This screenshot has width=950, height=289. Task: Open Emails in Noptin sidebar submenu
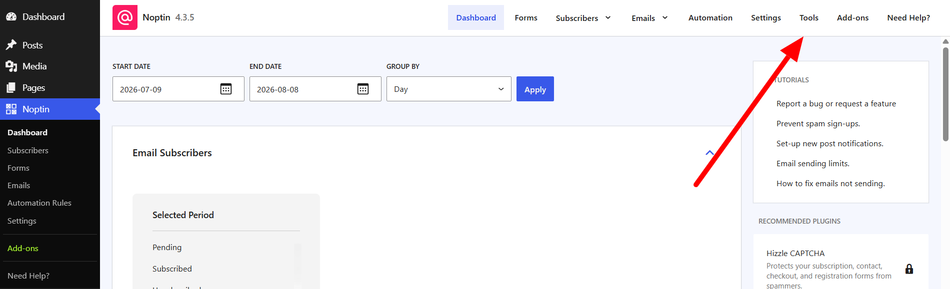pos(19,185)
